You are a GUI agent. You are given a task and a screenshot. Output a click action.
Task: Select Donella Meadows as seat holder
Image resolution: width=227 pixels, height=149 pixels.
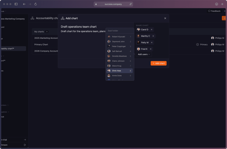119,56
